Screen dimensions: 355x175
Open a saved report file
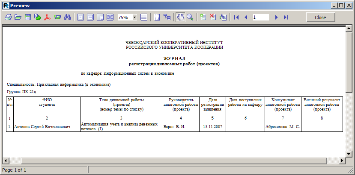point(18,17)
